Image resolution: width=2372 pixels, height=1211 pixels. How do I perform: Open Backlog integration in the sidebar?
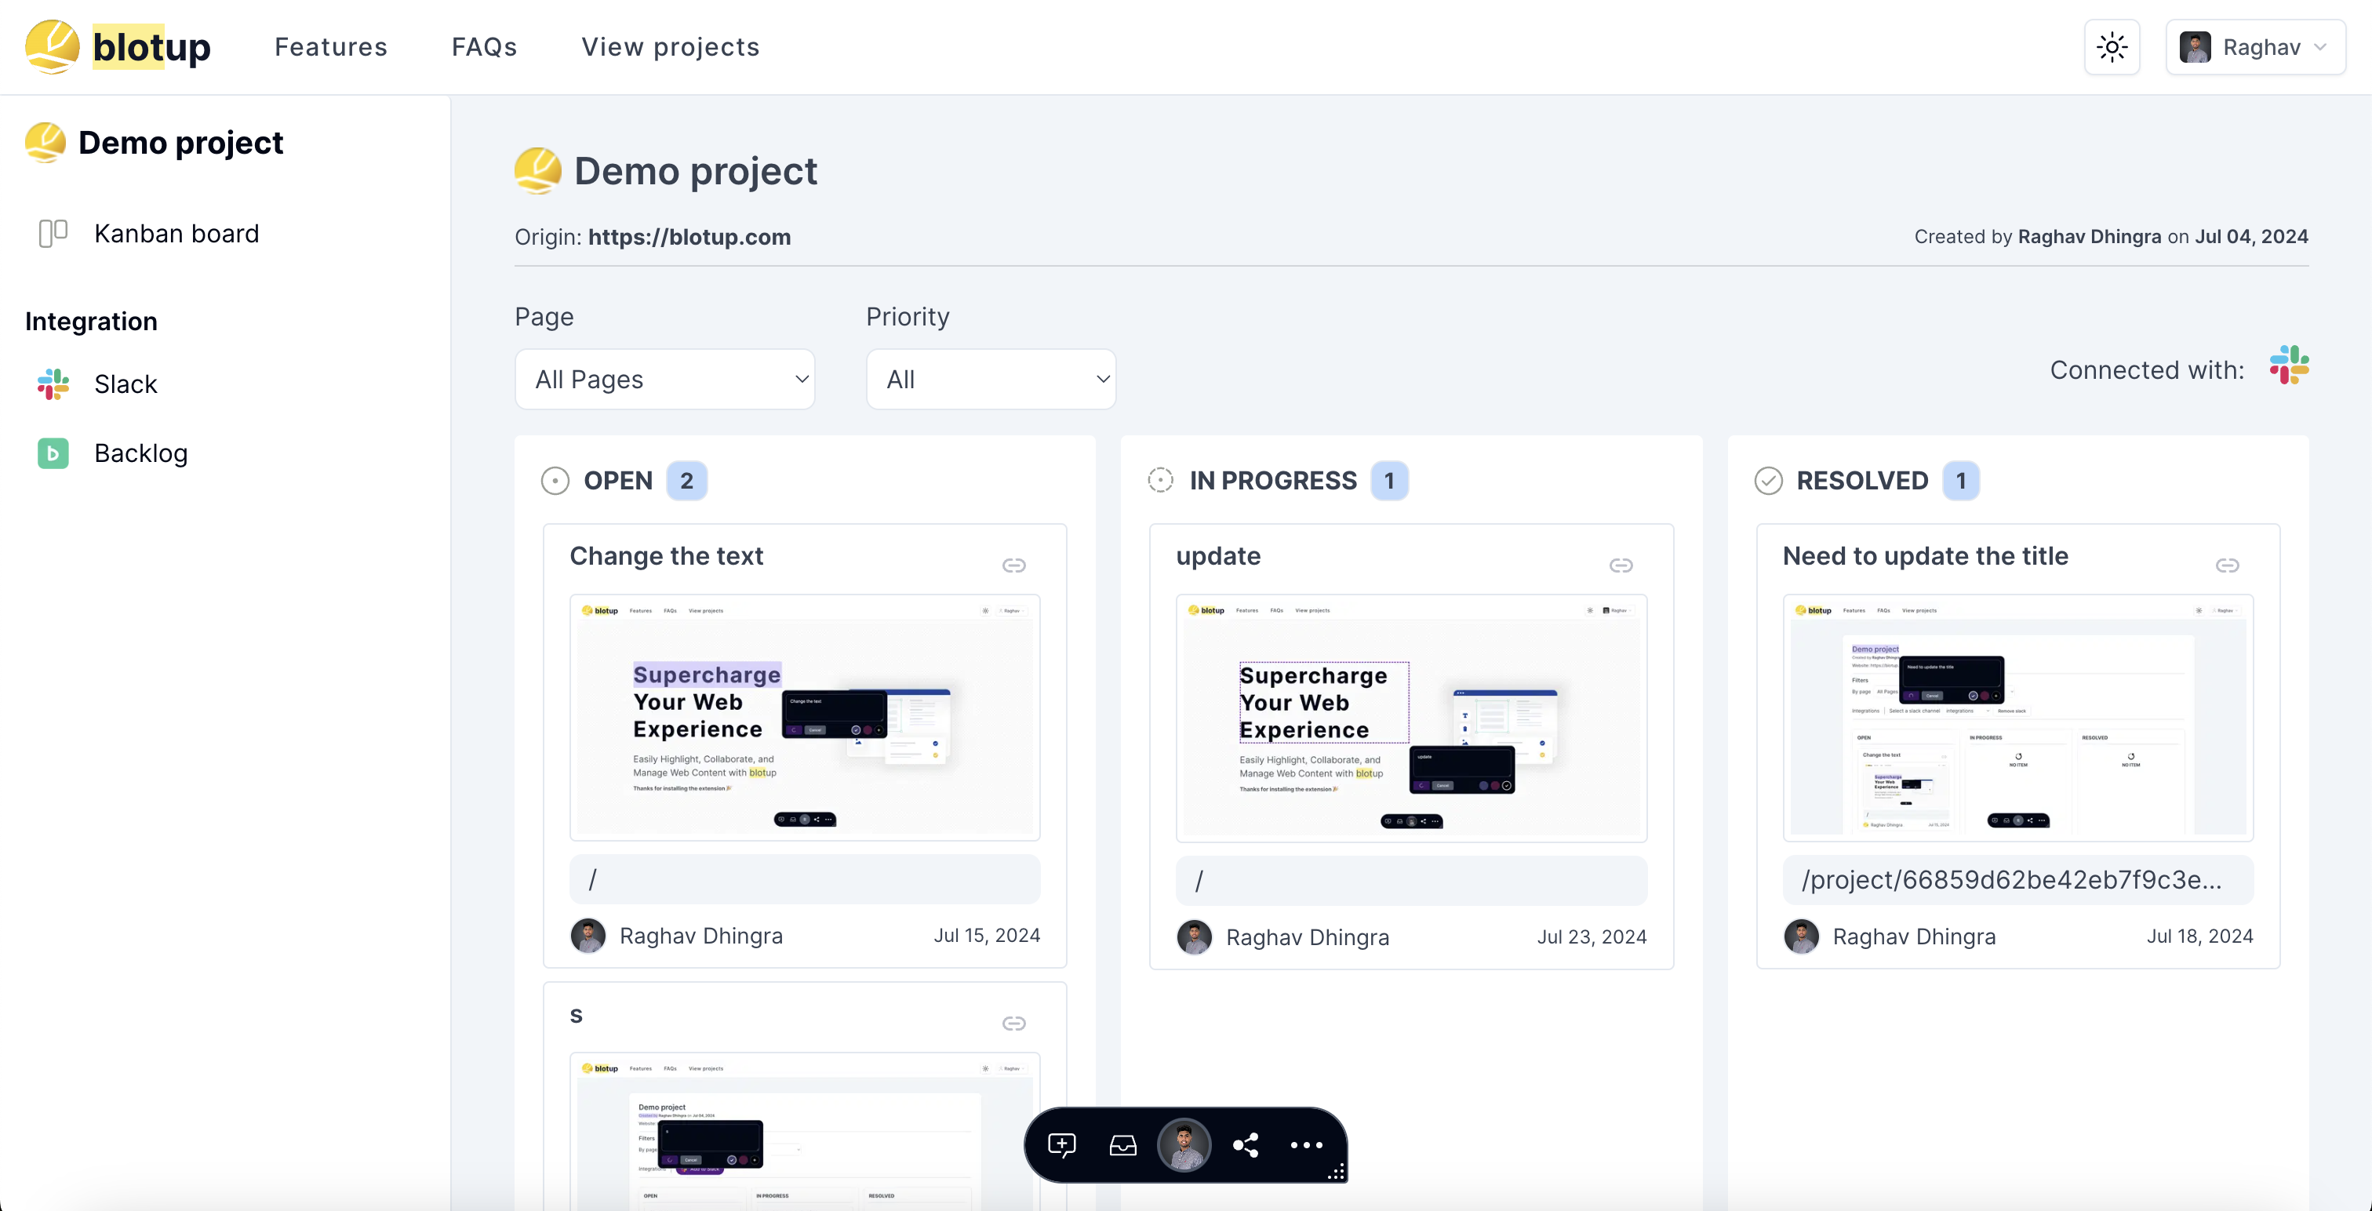(x=141, y=453)
